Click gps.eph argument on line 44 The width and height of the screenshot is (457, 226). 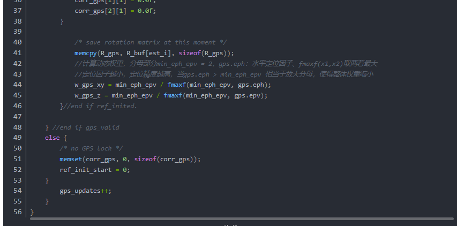pos(251,85)
